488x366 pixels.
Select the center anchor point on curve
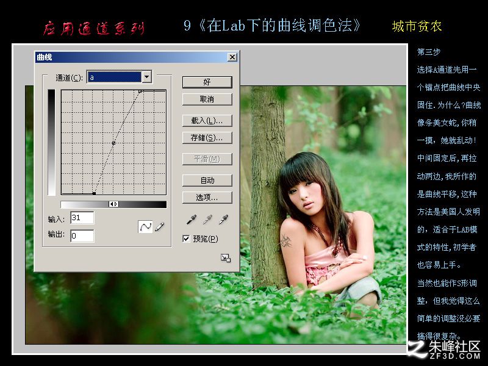113,143
